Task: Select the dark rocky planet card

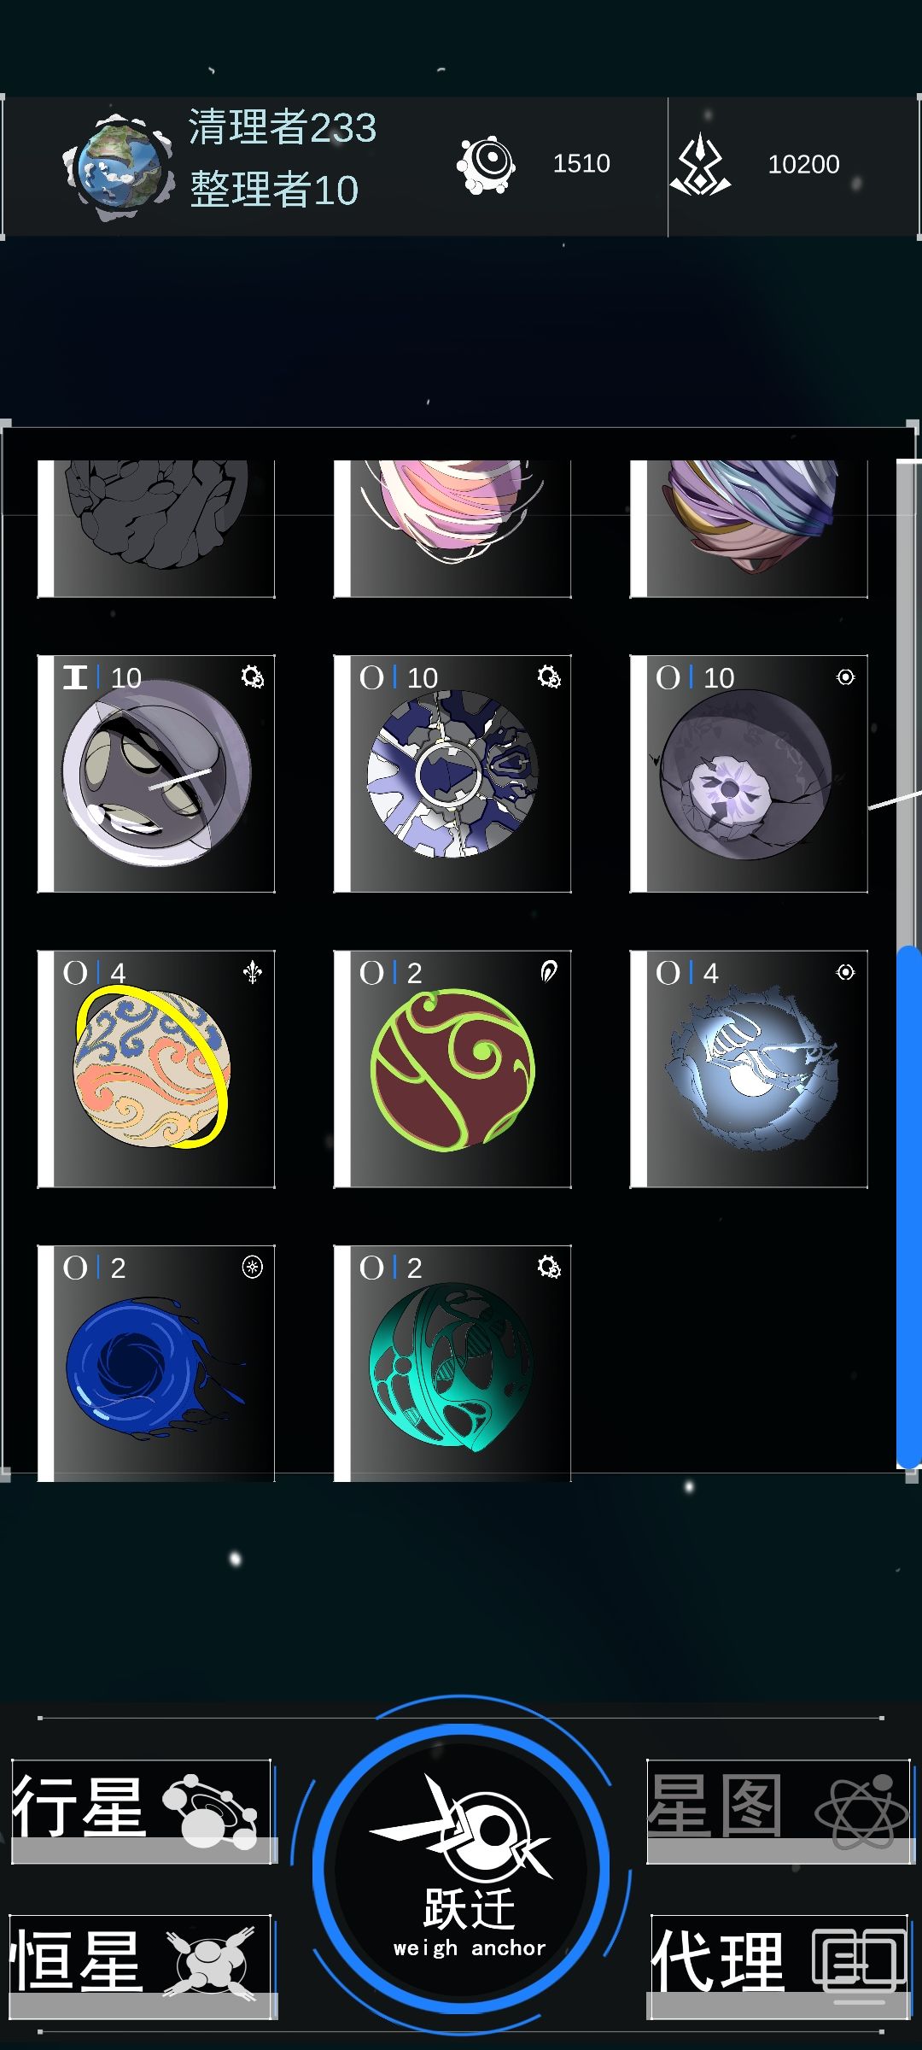Action: [156, 529]
